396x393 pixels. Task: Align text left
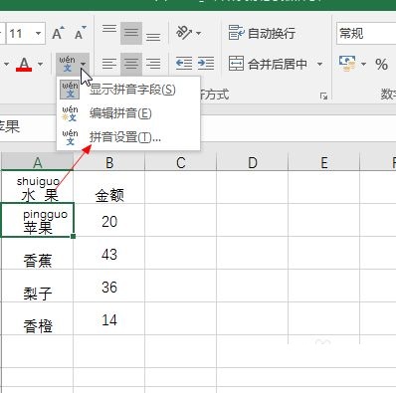[109, 64]
